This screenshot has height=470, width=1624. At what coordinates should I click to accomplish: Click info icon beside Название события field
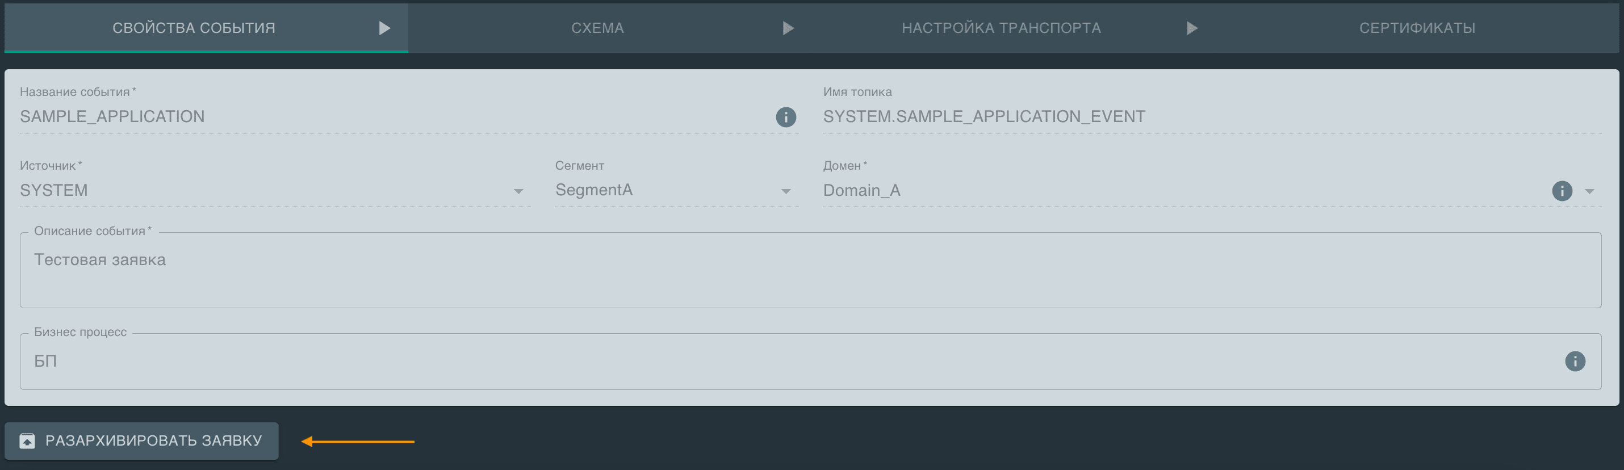[x=785, y=117]
